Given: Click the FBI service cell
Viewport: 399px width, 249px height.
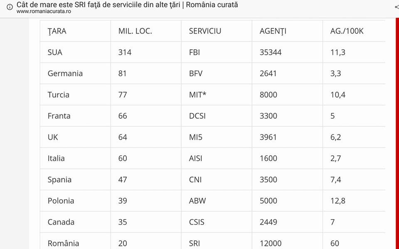Looking at the screenshot, I should point(195,52).
